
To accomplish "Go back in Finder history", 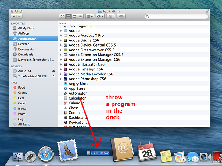I will 14,17.
